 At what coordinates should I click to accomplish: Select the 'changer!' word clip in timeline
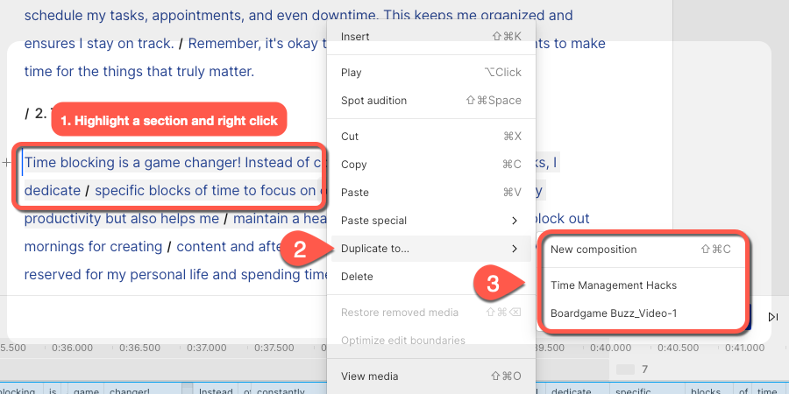click(130, 391)
